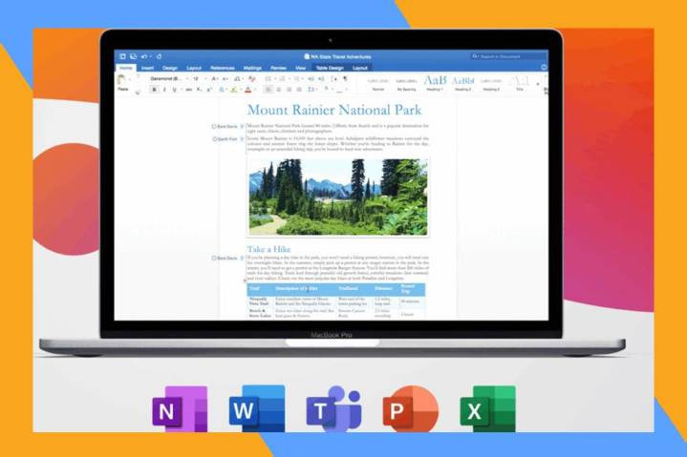
Task: Click the Decrease Indent icon
Action: coord(311,79)
